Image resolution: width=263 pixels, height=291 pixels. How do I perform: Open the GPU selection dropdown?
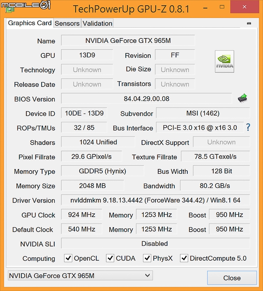(x=80, y=275)
